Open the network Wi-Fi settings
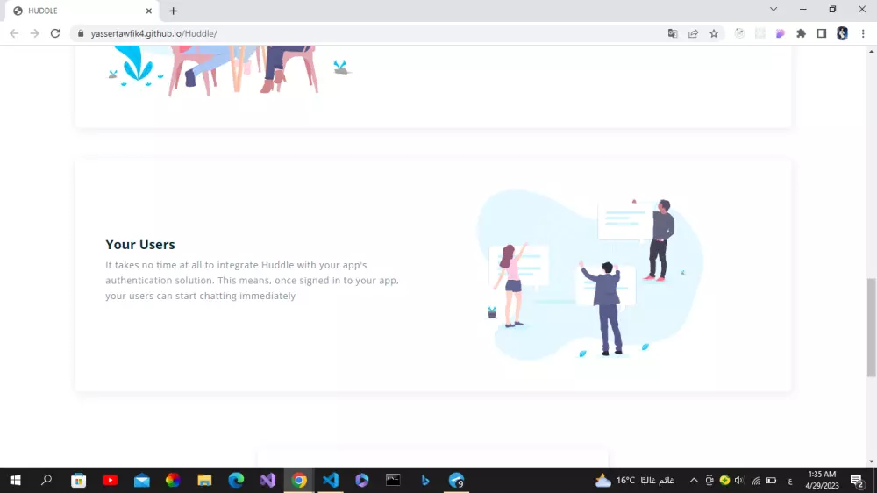877x493 pixels. point(756,480)
